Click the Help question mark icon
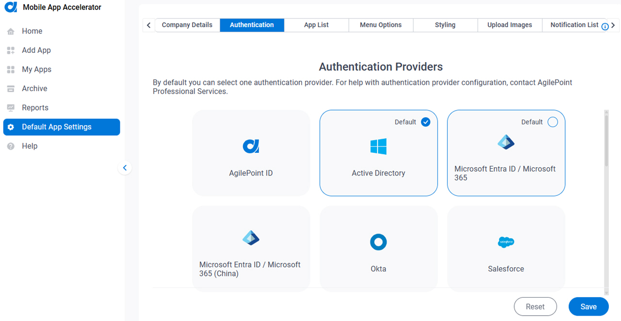 point(11,146)
